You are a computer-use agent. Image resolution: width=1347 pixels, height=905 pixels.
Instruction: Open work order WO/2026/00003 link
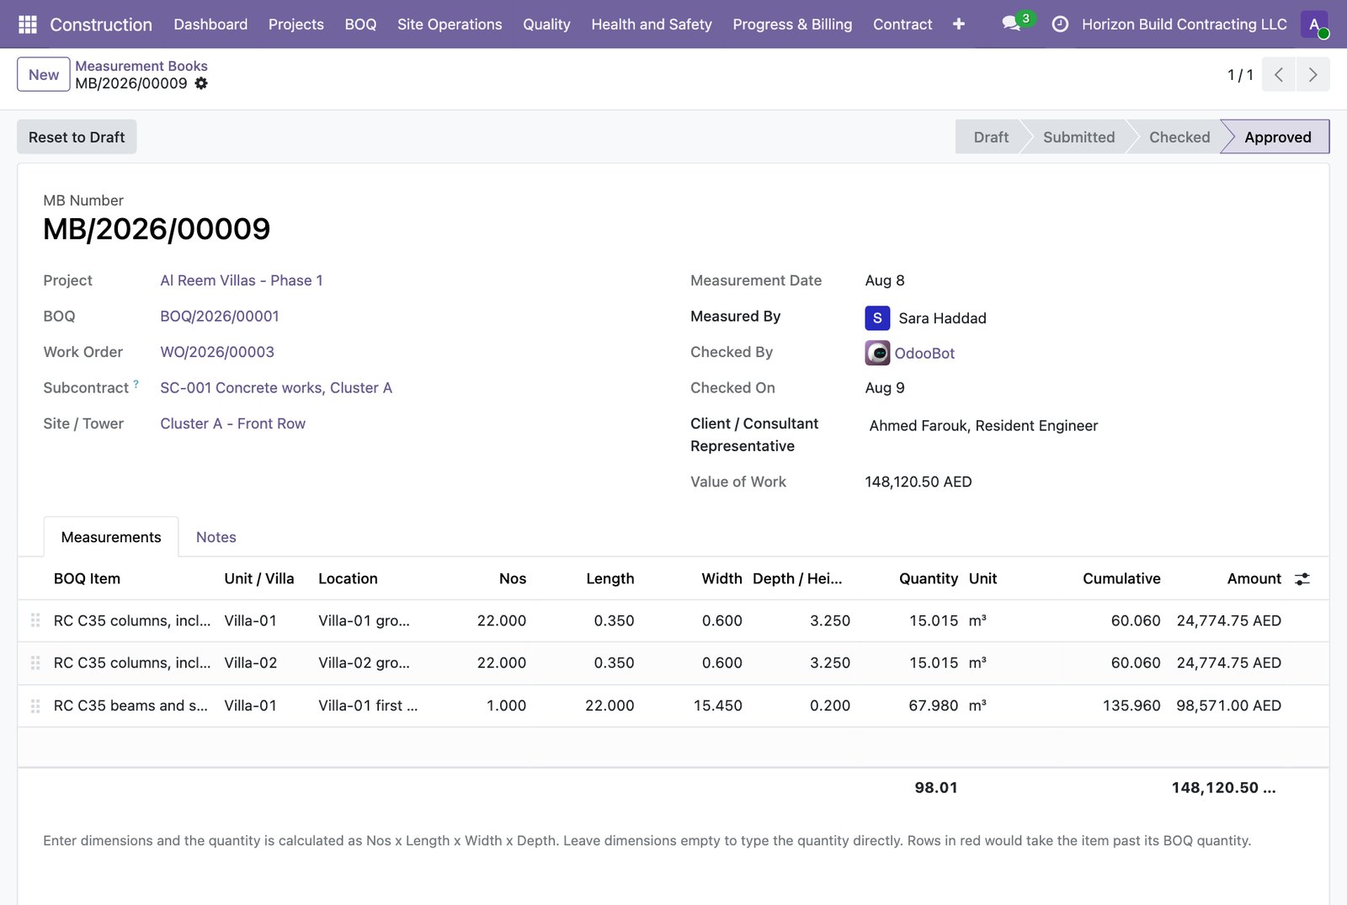tap(217, 352)
